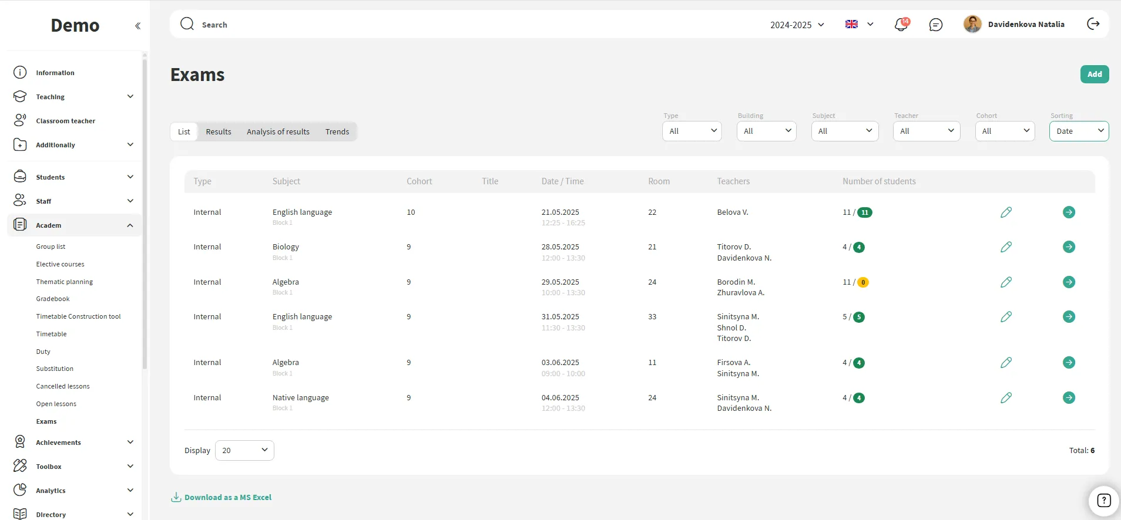
Task: Change the Display rows count dropdown
Action: [244, 450]
